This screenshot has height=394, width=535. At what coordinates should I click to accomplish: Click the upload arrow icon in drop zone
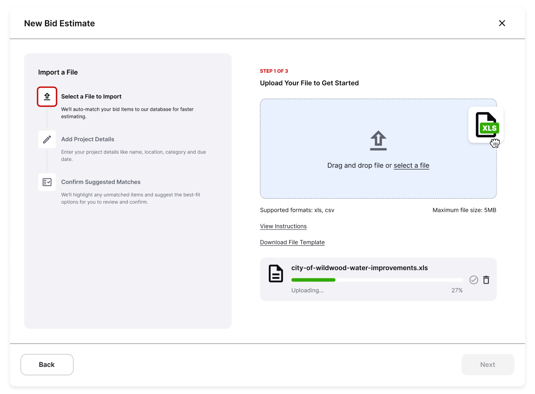[x=378, y=141]
